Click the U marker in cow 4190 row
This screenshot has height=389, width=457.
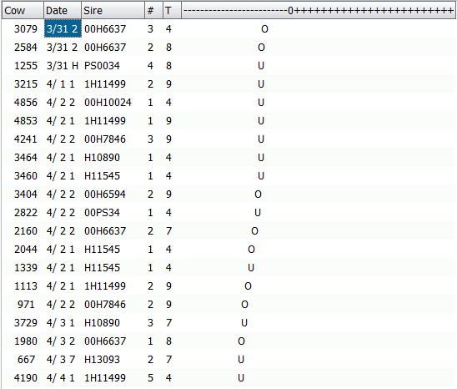[x=241, y=378]
